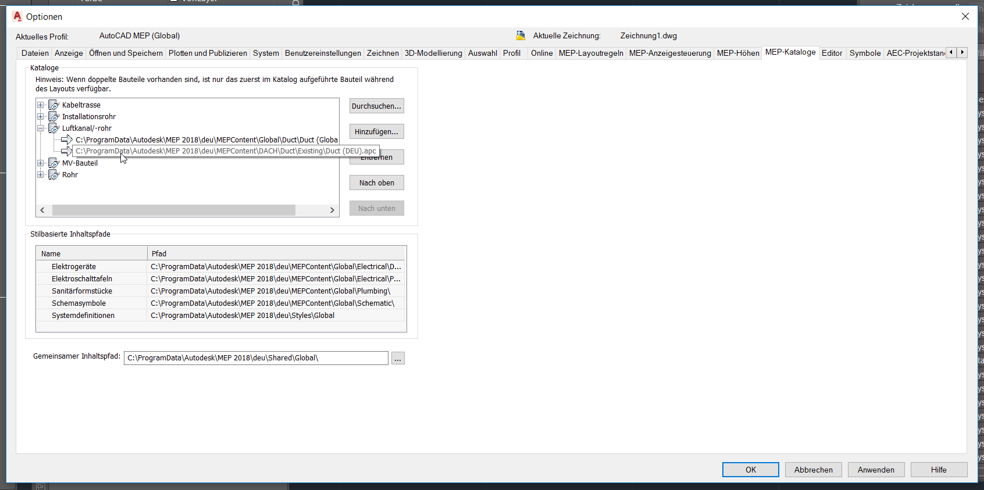The height and width of the screenshot is (490, 984).
Task: Open the 3D-Modellierung tab
Action: click(433, 53)
